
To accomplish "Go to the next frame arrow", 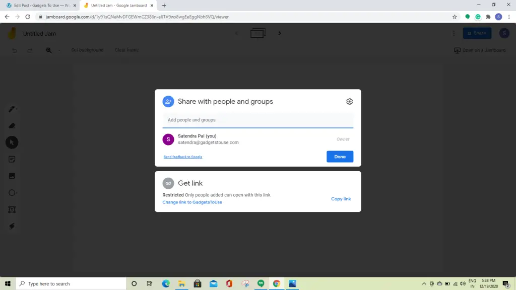I will [x=279, y=33].
